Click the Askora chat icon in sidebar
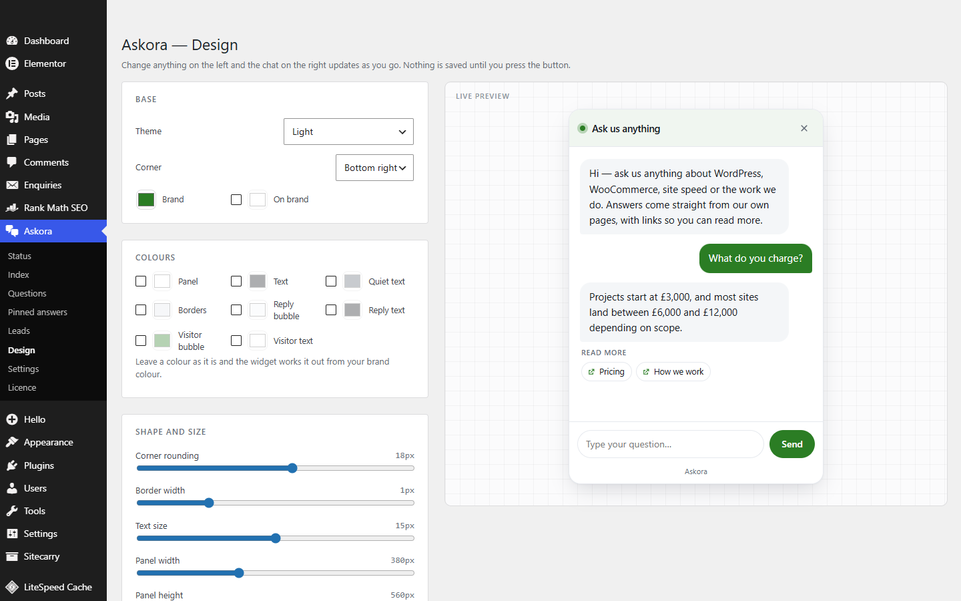The height and width of the screenshot is (601, 961). tap(12, 231)
